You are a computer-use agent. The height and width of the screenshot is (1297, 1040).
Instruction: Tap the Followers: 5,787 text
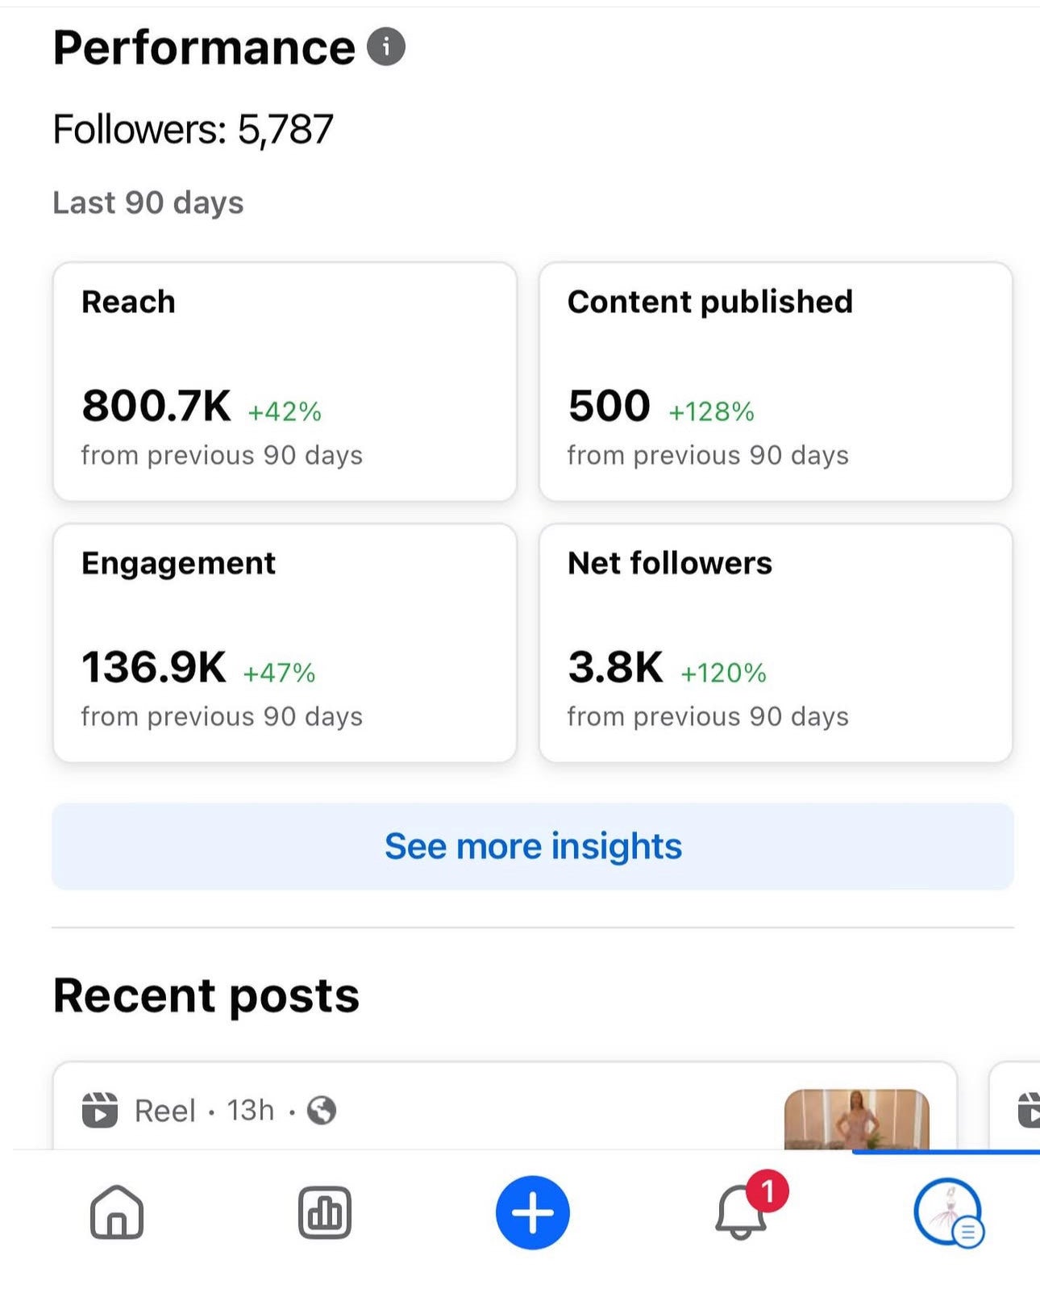(193, 130)
